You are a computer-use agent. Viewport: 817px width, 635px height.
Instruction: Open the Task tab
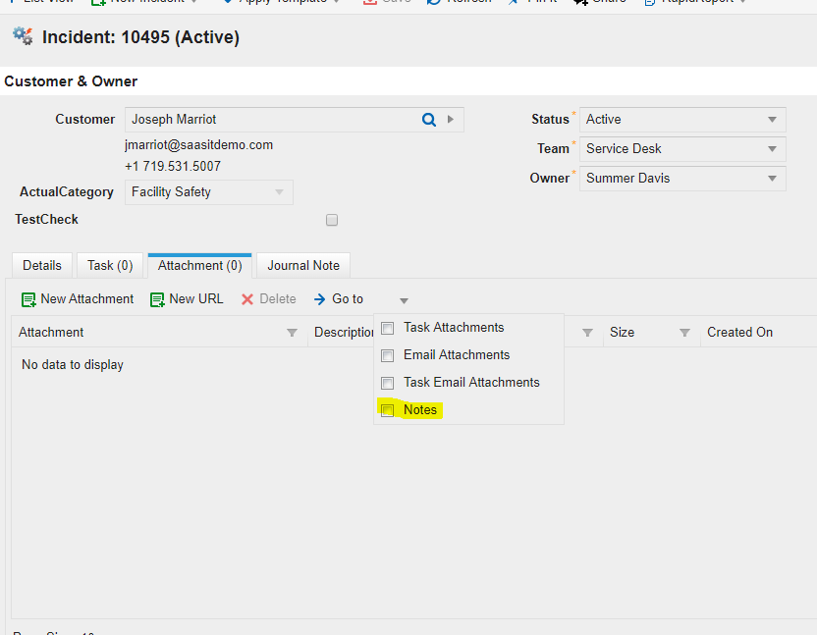[x=109, y=265]
